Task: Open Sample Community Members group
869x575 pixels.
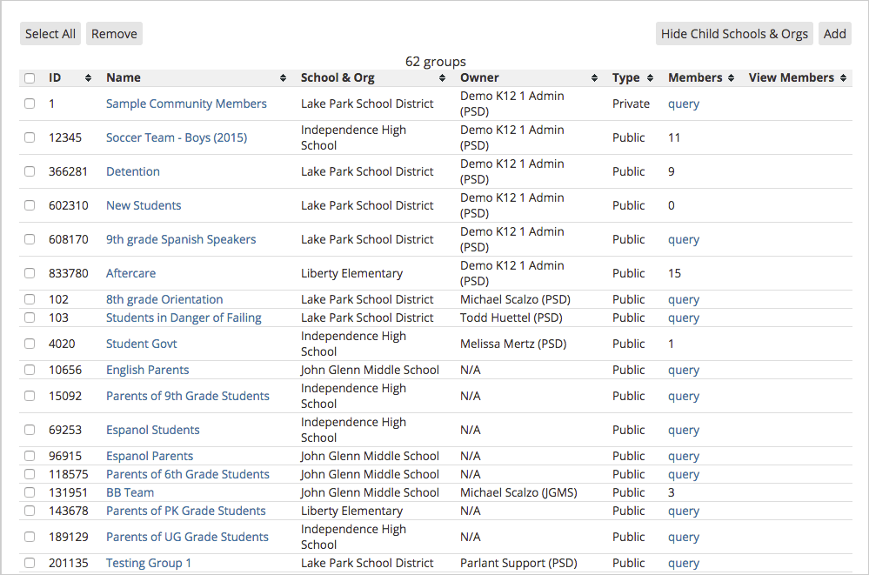Action: [186, 104]
